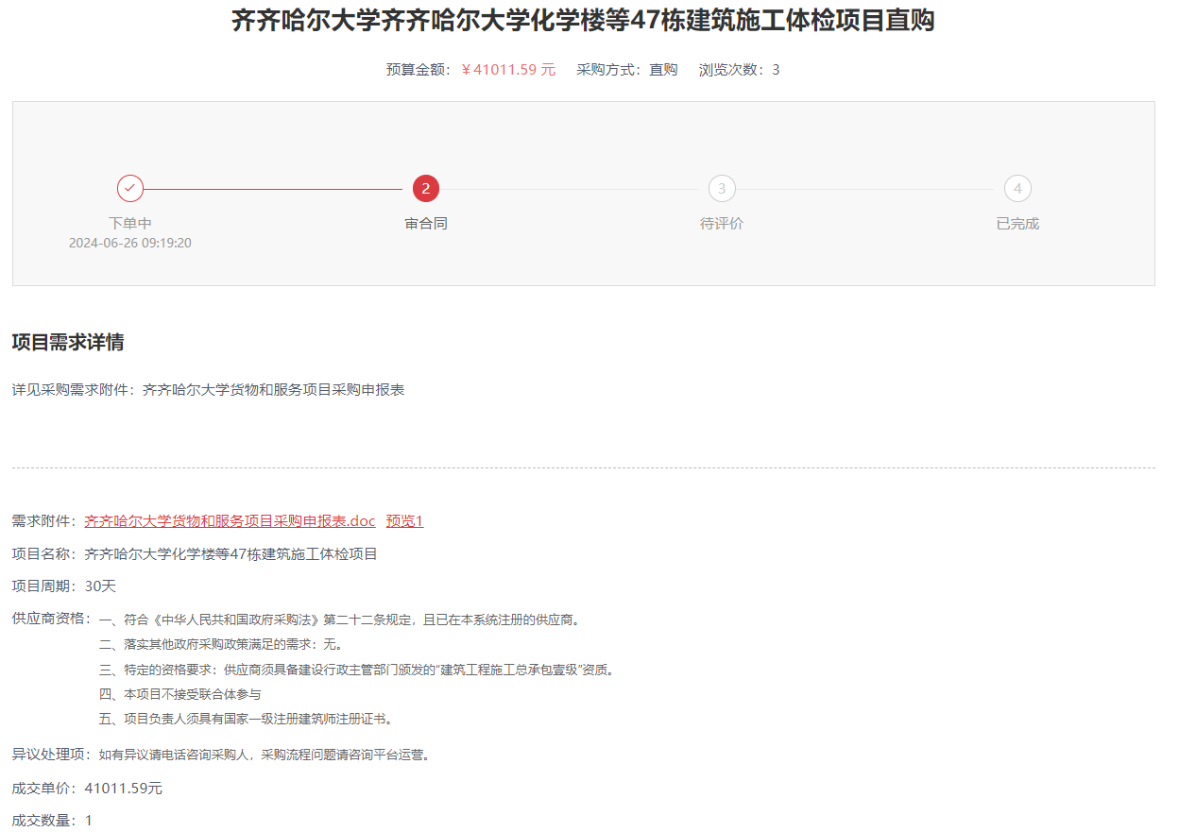Click the step 3 circle icon
The image size is (1179, 832).
(x=722, y=189)
